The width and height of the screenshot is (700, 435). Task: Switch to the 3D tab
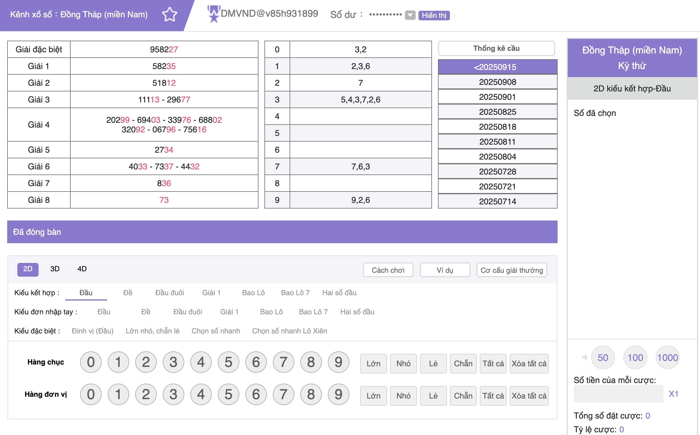coord(55,269)
